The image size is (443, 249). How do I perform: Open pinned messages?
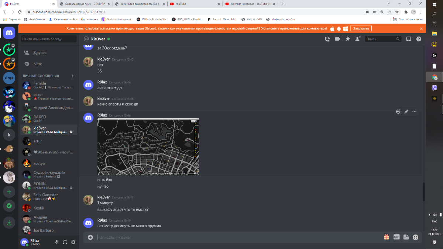pyautogui.click(x=347, y=39)
